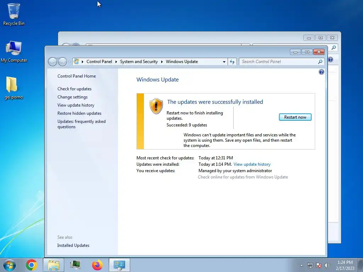Show hidden system tray icons
The height and width of the screenshot is (272, 363).
point(301,265)
